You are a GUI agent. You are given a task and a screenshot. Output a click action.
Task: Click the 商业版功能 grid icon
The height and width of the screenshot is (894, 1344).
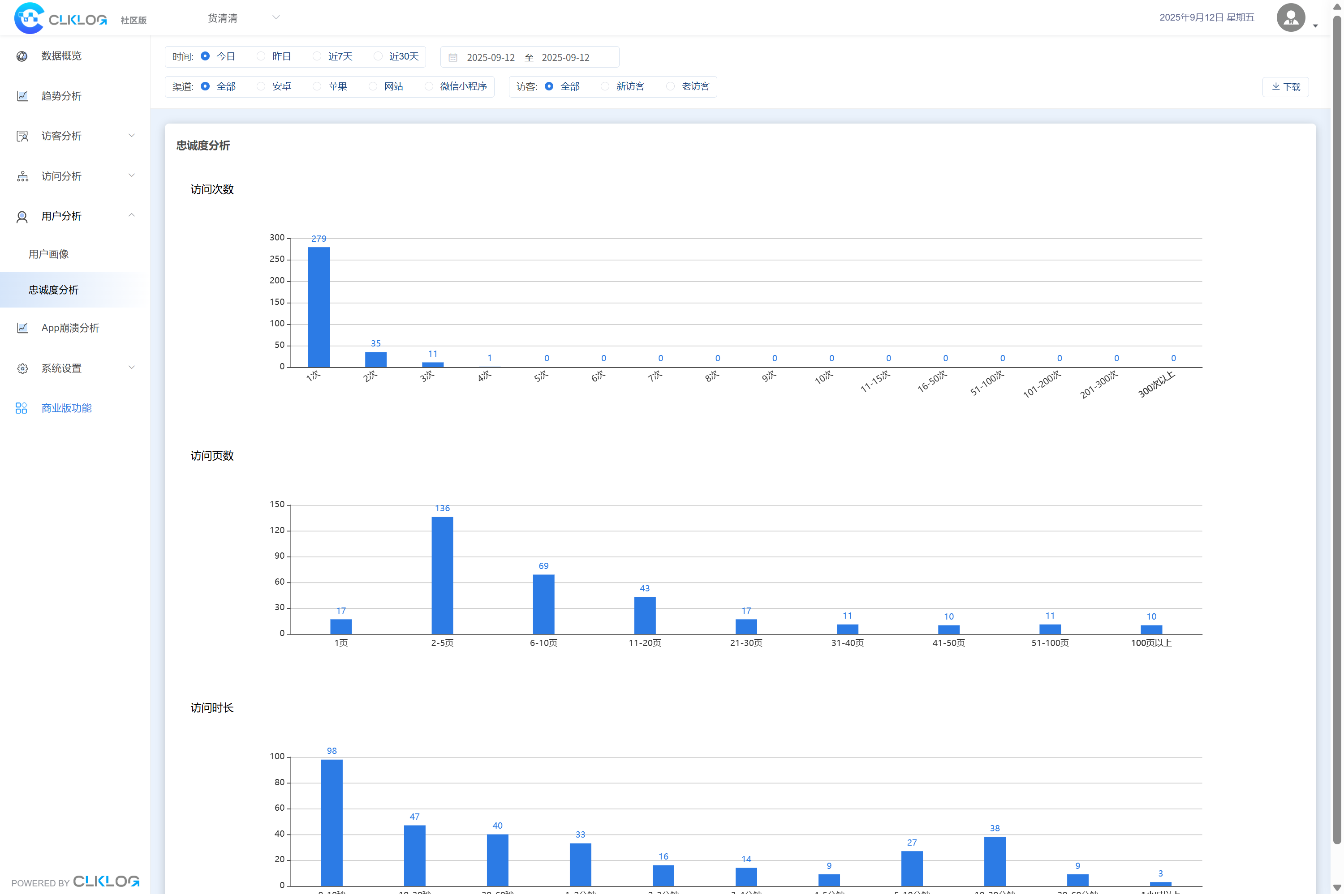21,408
